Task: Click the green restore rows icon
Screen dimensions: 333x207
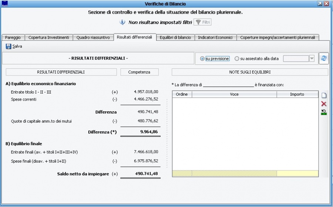Action: [324, 112]
